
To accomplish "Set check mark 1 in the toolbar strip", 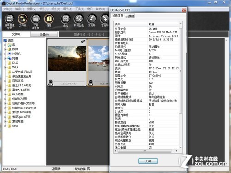I will 89,35.
